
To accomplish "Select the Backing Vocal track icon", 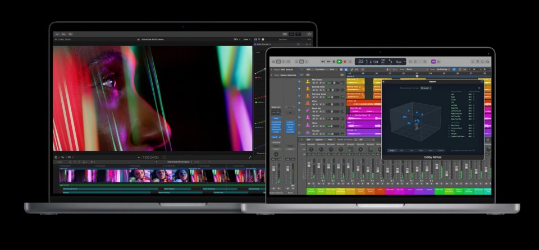I will coord(308,89).
